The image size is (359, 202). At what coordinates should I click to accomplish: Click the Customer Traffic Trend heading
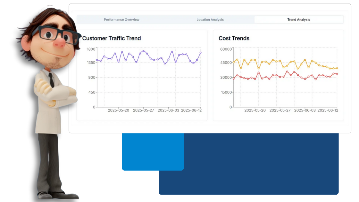(112, 38)
